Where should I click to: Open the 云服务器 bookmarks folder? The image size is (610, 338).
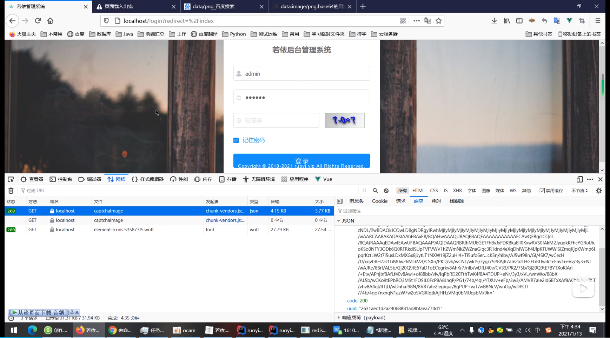click(x=384, y=34)
